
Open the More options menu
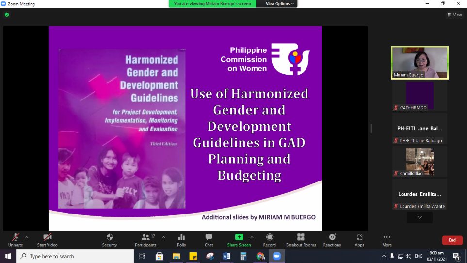tap(387, 240)
